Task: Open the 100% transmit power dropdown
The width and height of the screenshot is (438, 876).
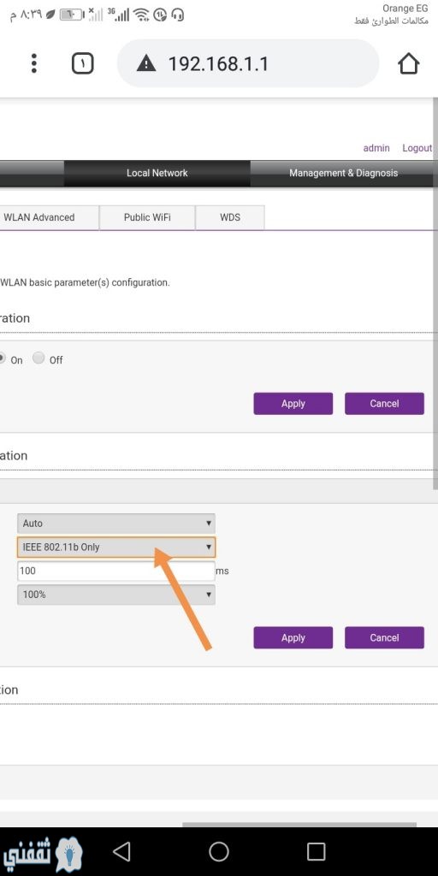Action: click(x=116, y=595)
